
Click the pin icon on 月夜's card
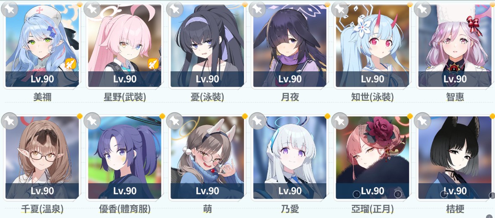tap(257, 9)
